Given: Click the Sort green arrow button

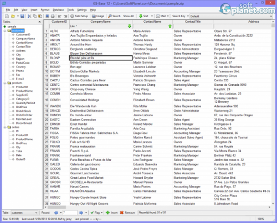Looking at the screenshot, I should tap(143, 16).
